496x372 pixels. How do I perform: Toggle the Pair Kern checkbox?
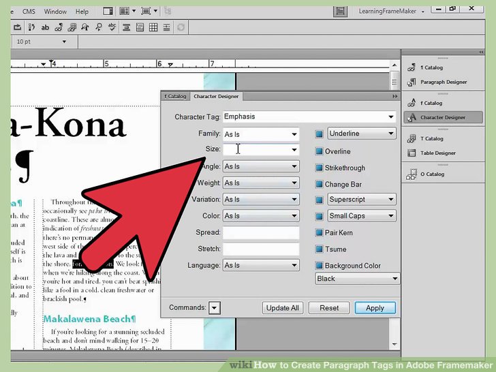point(319,233)
